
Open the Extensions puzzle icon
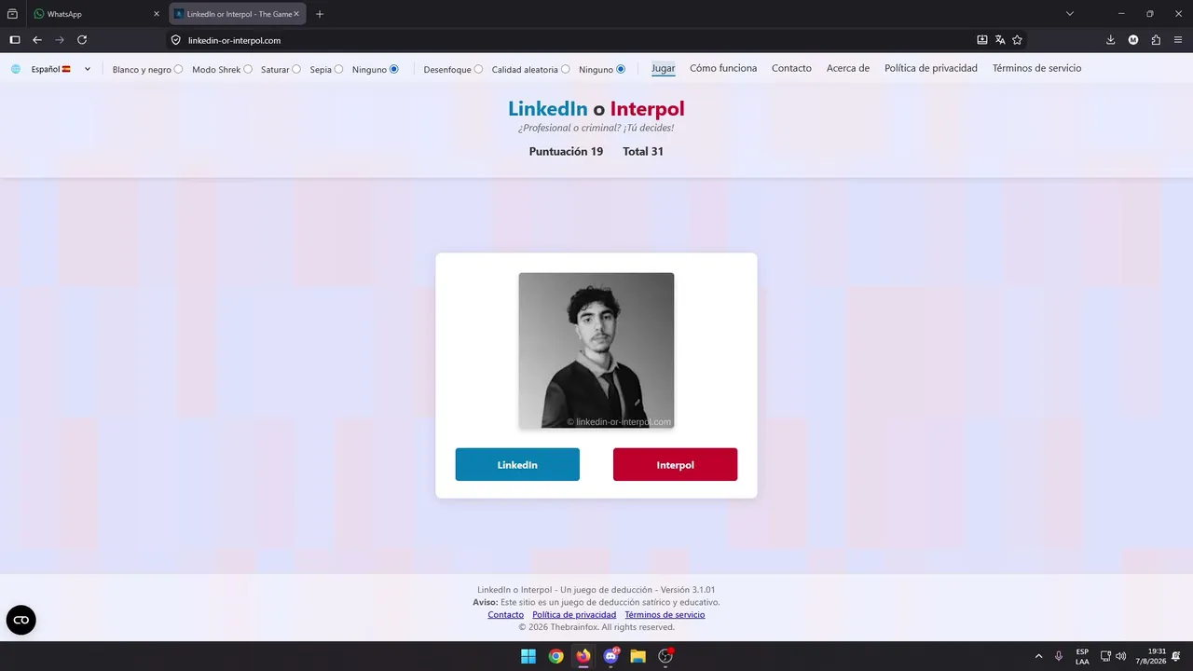(x=1156, y=40)
